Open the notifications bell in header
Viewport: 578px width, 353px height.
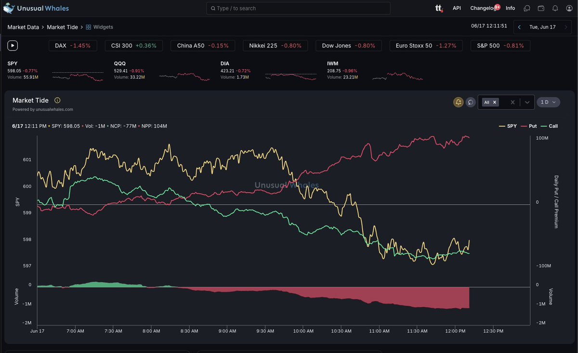pyautogui.click(x=555, y=8)
